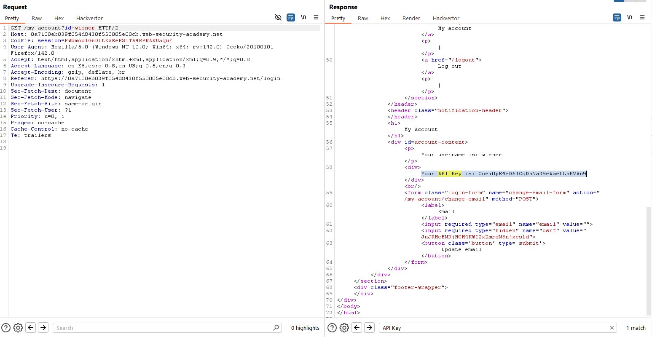The image size is (652, 337).
Task: Toggle word wrap icon in Request panel
Action: click(x=291, y=17)
